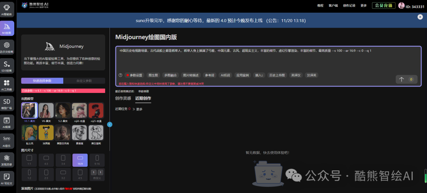
Task: Switch to the 自定义参数 tab
Action: point(84,81)
